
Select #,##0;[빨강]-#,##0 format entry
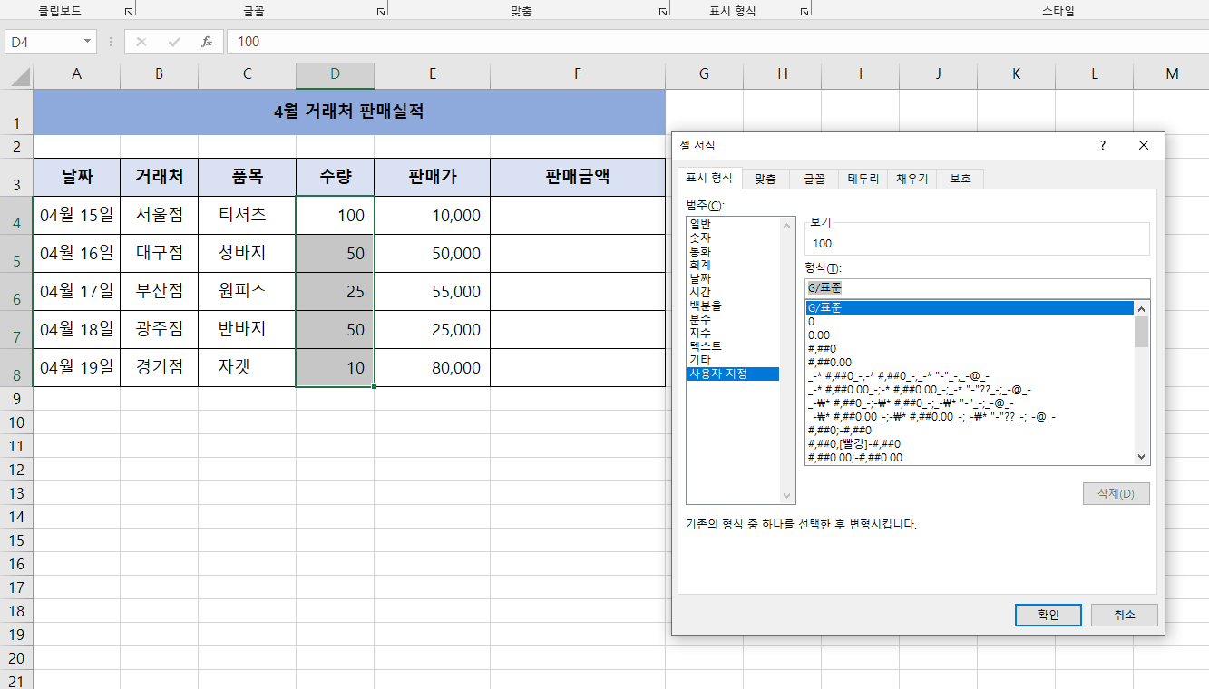(970, 444)
